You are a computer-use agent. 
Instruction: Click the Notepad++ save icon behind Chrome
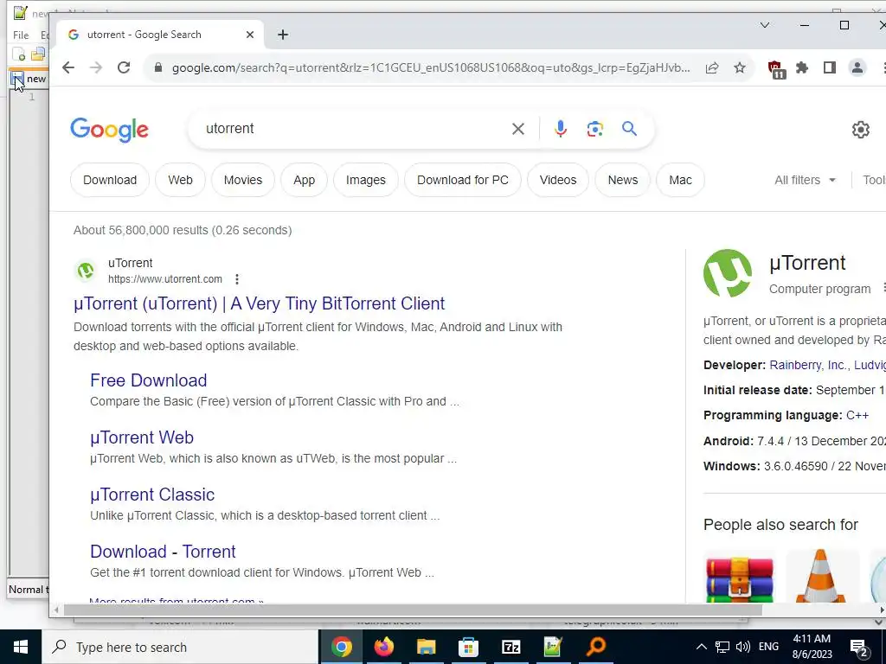tap(17, 79)
